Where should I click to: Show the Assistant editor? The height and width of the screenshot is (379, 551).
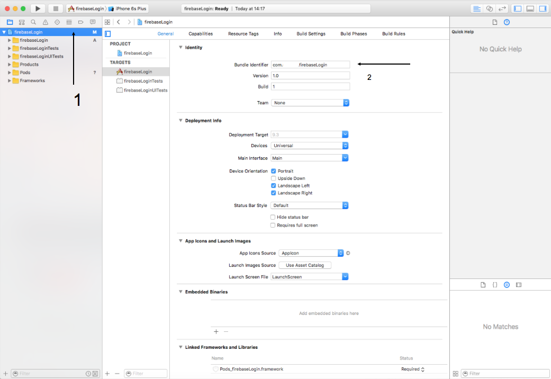coord(489,9)
